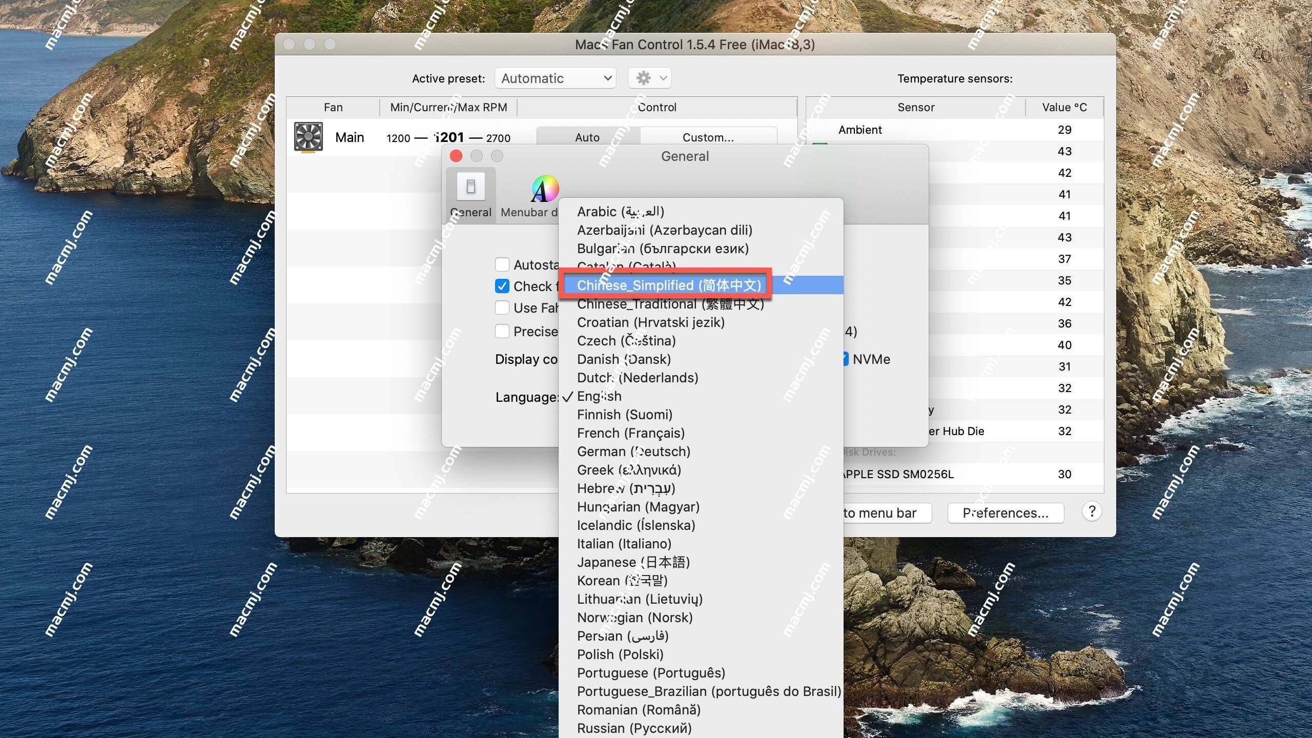
Task: Click the gear settings icon
Action: click(644, 77)
